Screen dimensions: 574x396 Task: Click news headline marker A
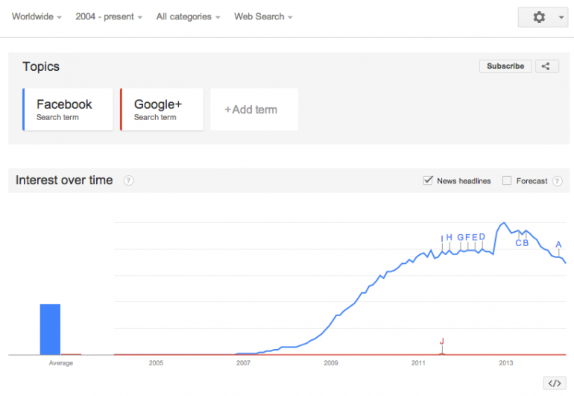click(558, 245)
